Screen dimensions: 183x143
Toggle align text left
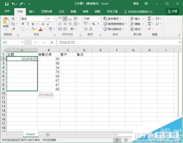click(x=60, y=24)
